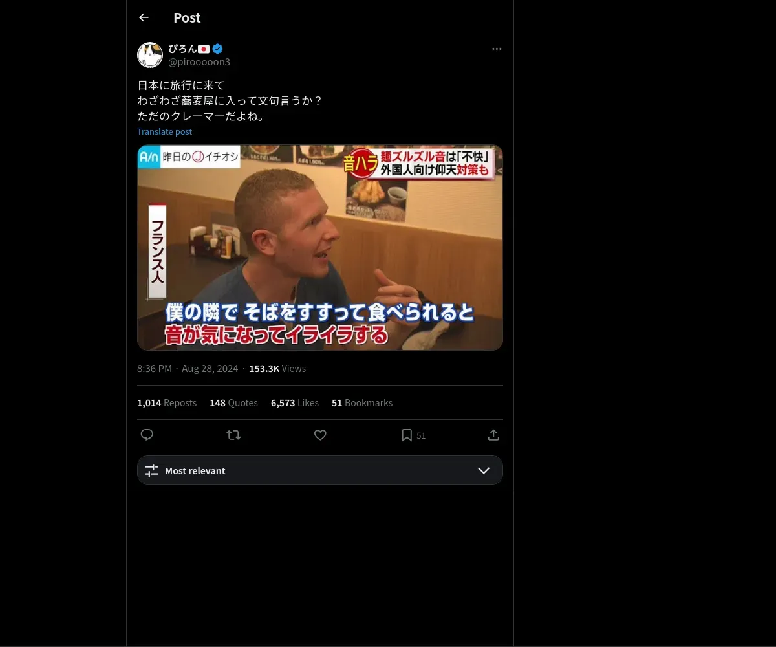Go back using the arrow icon
Image resolution: width=776 pixels, height=647 pixels.
click(144, 17)
